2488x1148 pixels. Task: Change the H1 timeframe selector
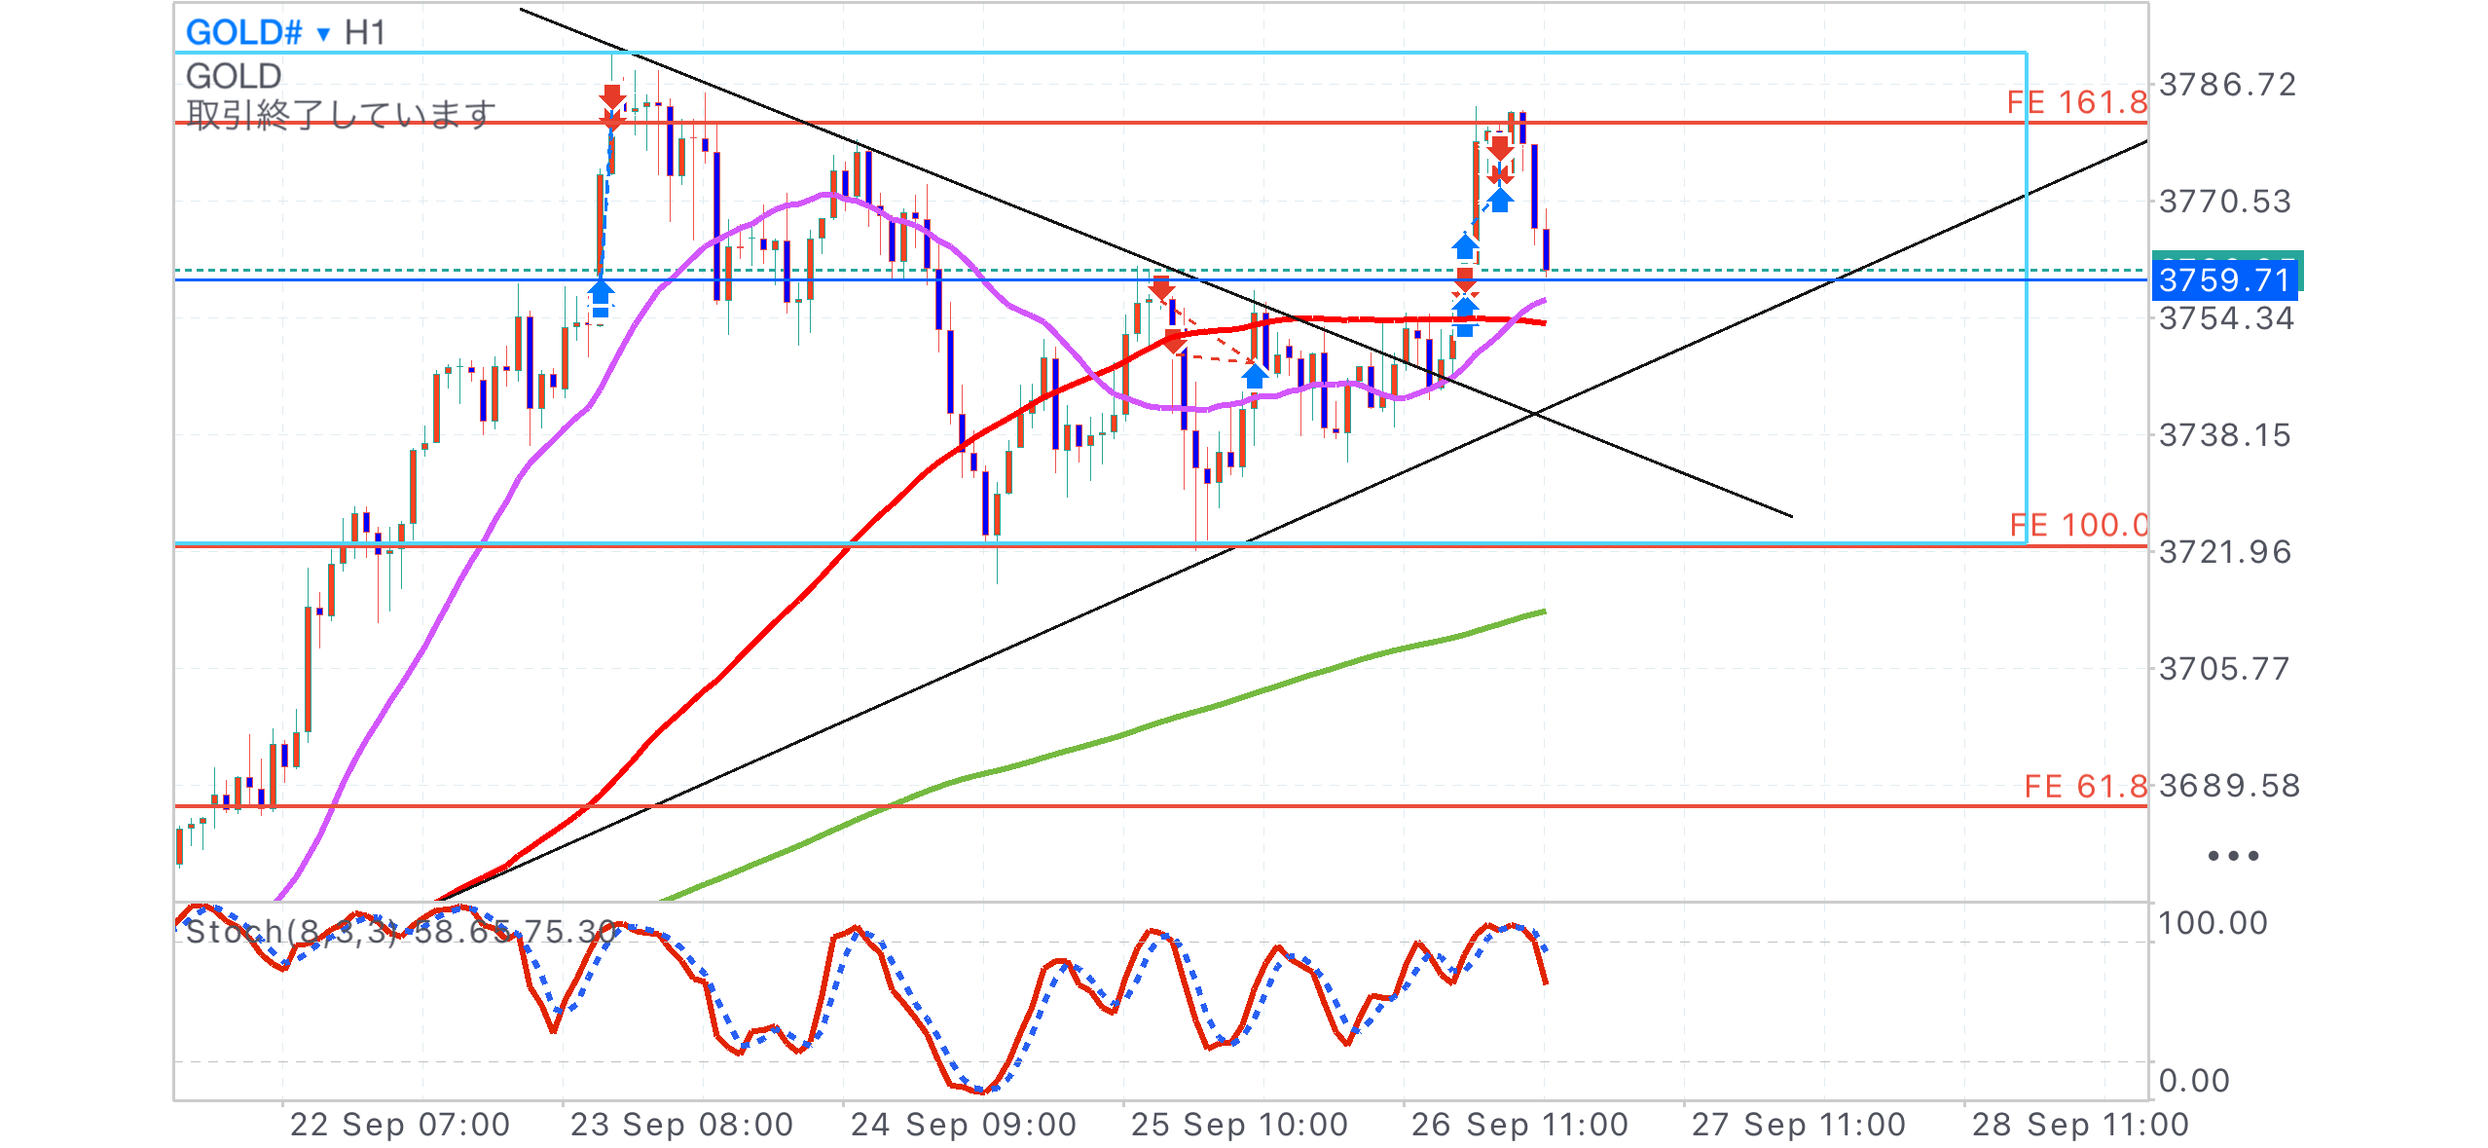[x=365, y=33]
